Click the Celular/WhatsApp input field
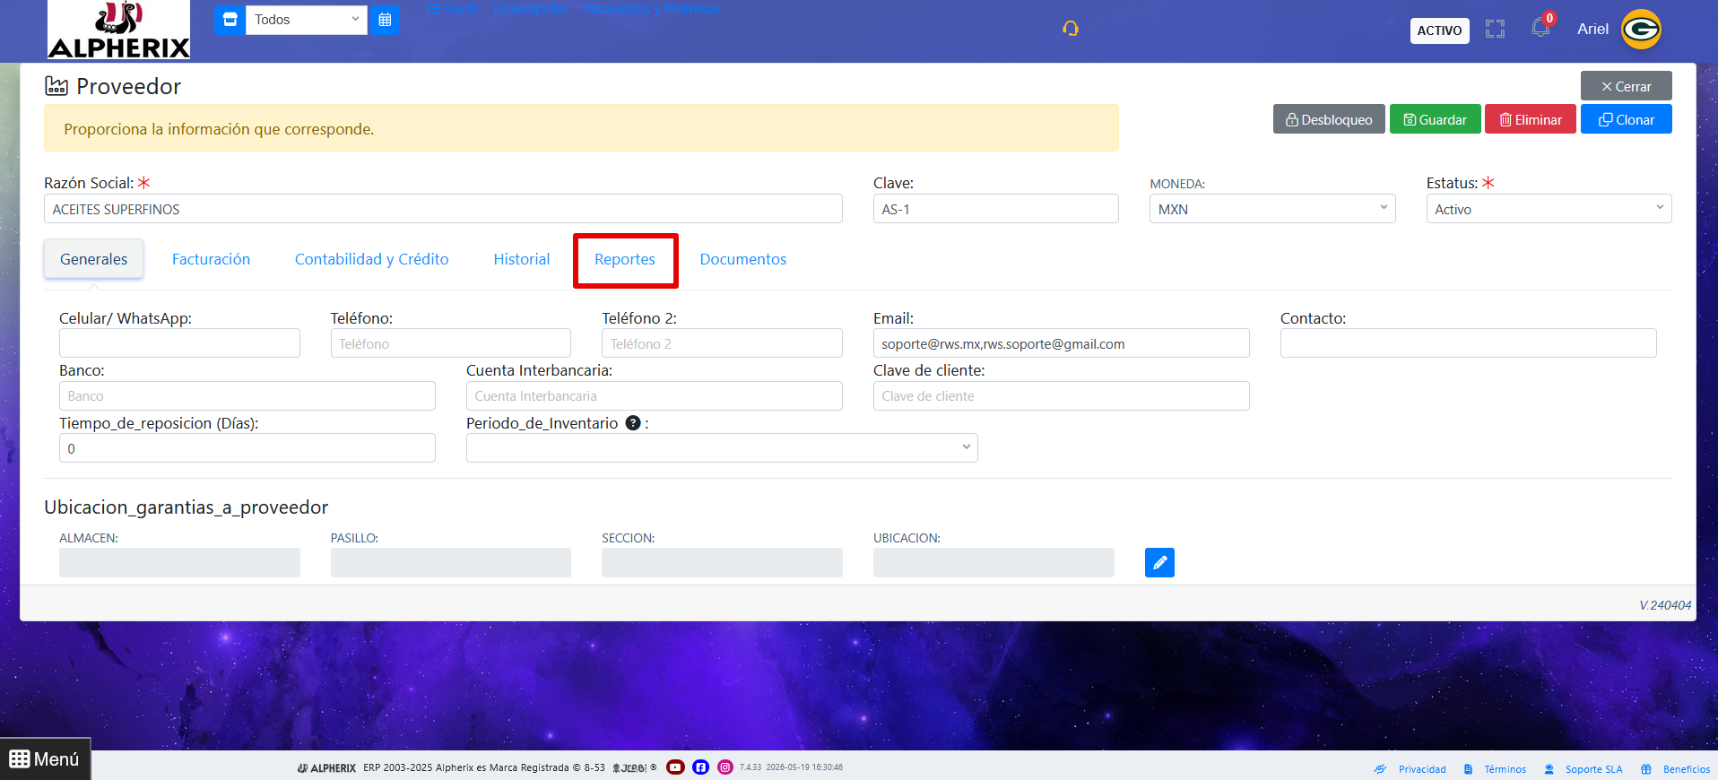 179,343
